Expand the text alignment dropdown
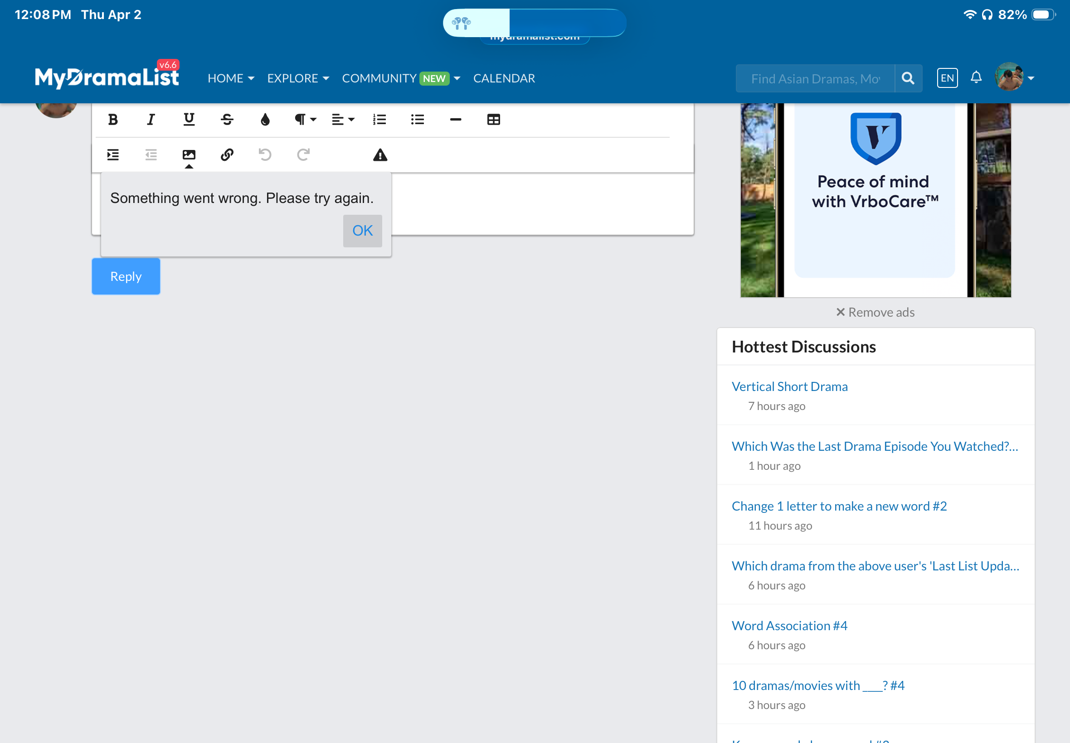Image resolution: width=1070 pixels, height=743 pixels. 343,120
